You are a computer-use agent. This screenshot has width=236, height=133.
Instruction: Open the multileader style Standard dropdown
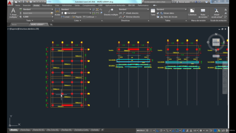[133, 9]
